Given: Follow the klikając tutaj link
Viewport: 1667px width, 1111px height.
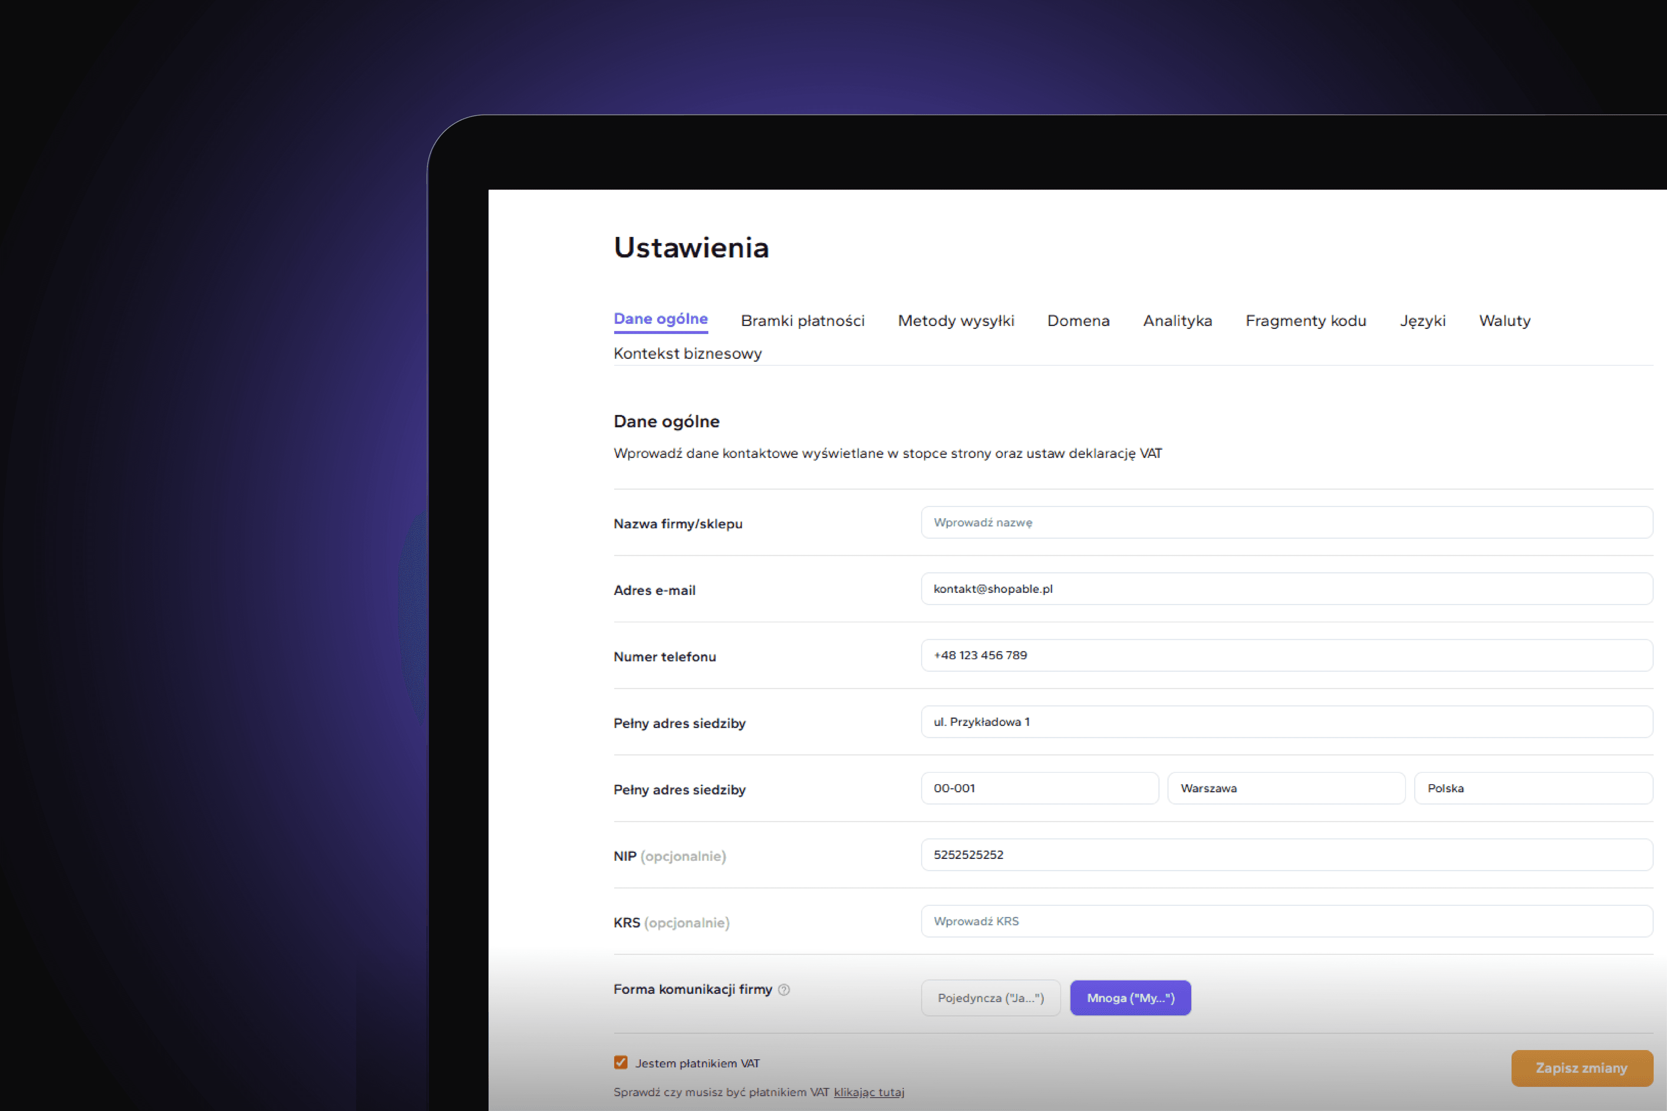Looking at the screenshot, I should click(x=869, y=1093).
